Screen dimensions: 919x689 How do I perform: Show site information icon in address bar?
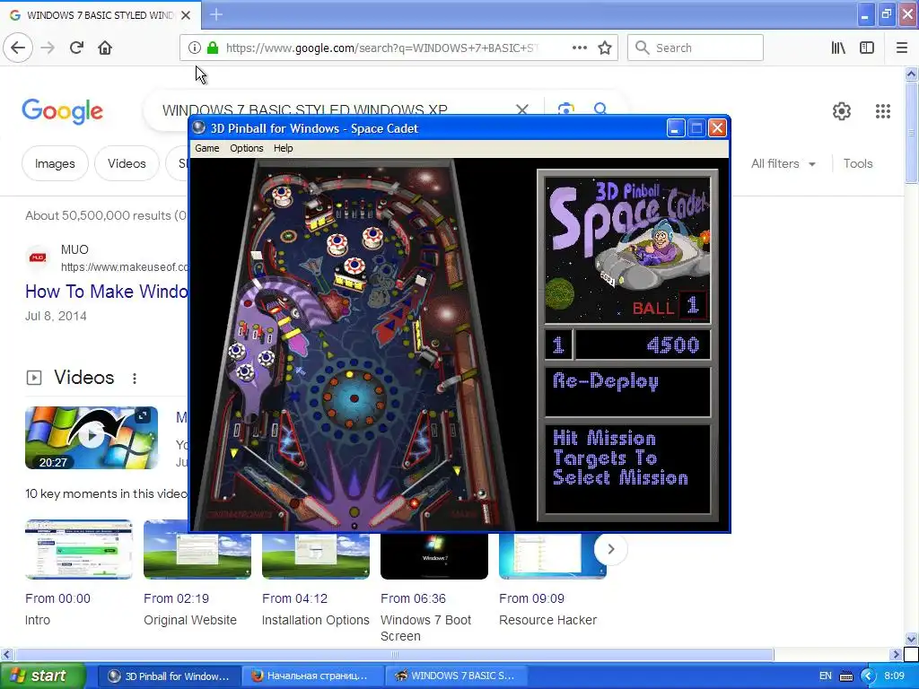pyautogui.click(x=194, y=48)
